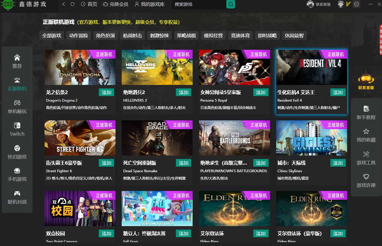This screenshot has height=246, width=382.
Task: Open the Dragon's Dogma 2 cover thumbnail
Action: point(80,67)
